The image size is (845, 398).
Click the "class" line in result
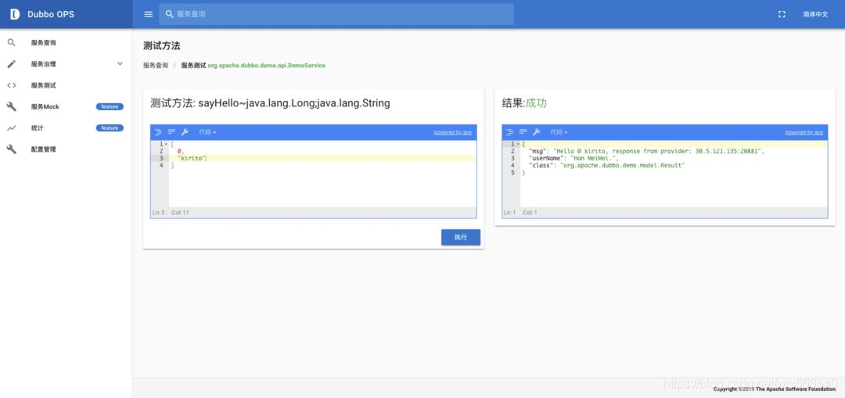coord(607,165)
